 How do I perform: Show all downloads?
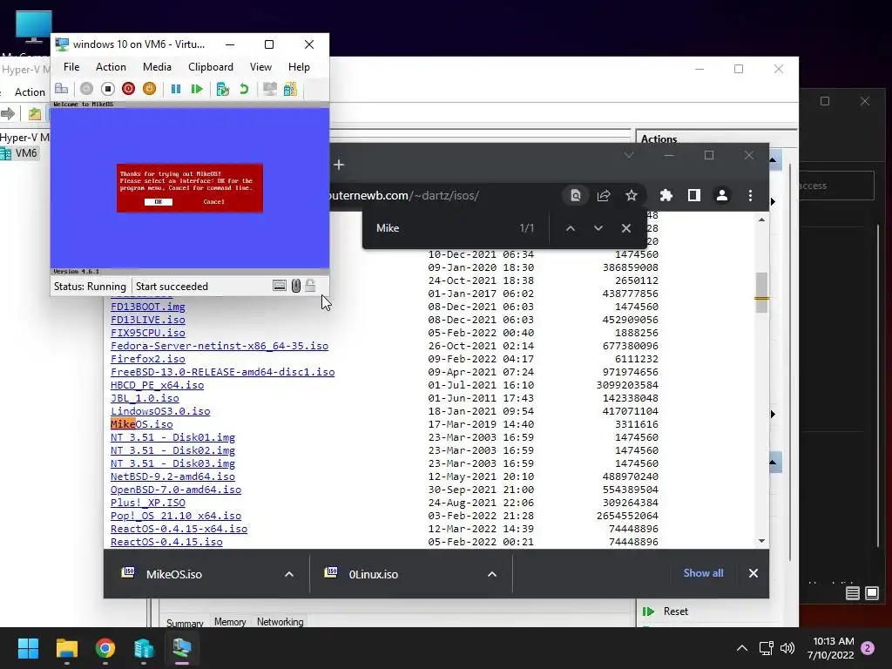703,573
